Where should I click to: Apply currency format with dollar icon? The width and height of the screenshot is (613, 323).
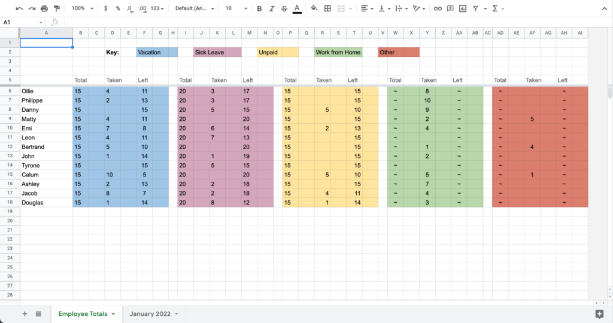(x=106, y=9)
